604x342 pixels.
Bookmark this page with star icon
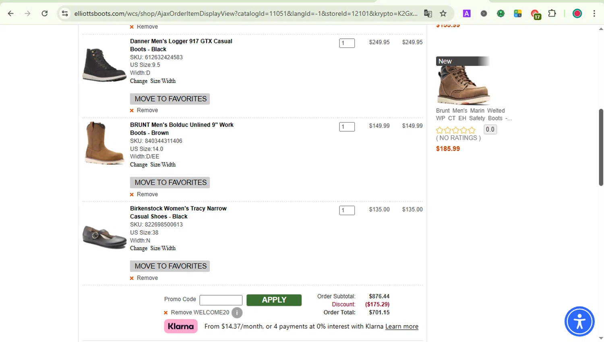443,13
